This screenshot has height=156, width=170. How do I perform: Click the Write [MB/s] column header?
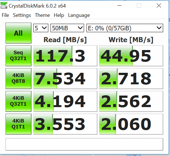[x=131, y=40]
